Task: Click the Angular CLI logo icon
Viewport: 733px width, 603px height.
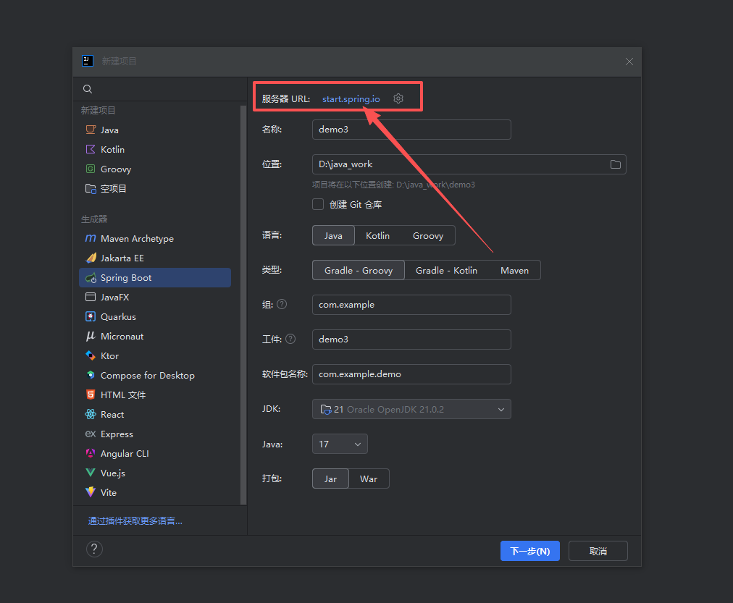Action: coord(91,453)
